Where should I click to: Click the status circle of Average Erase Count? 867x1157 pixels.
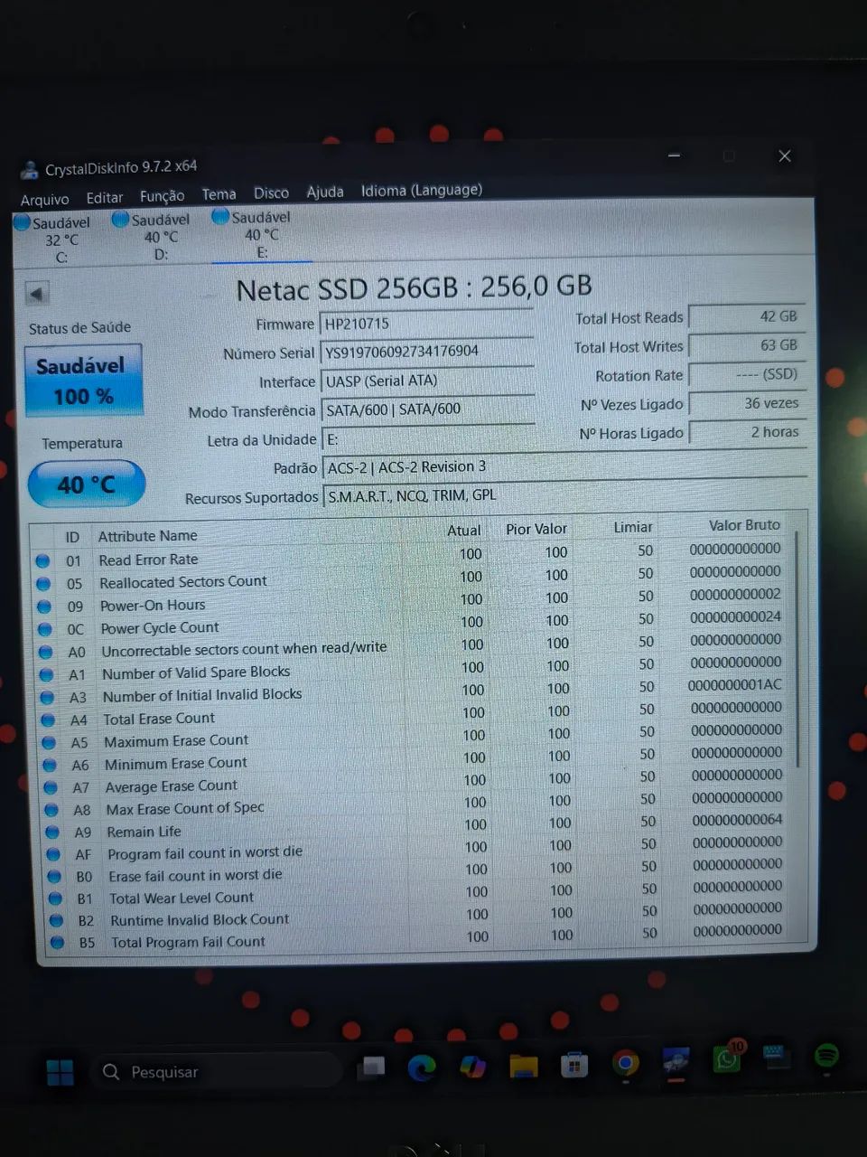(51, 787)
